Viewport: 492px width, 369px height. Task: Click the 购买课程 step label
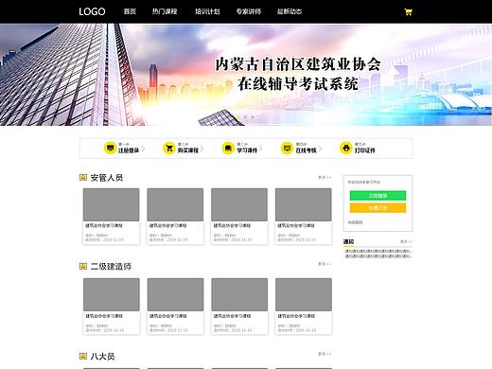click(x=188, y=150)
